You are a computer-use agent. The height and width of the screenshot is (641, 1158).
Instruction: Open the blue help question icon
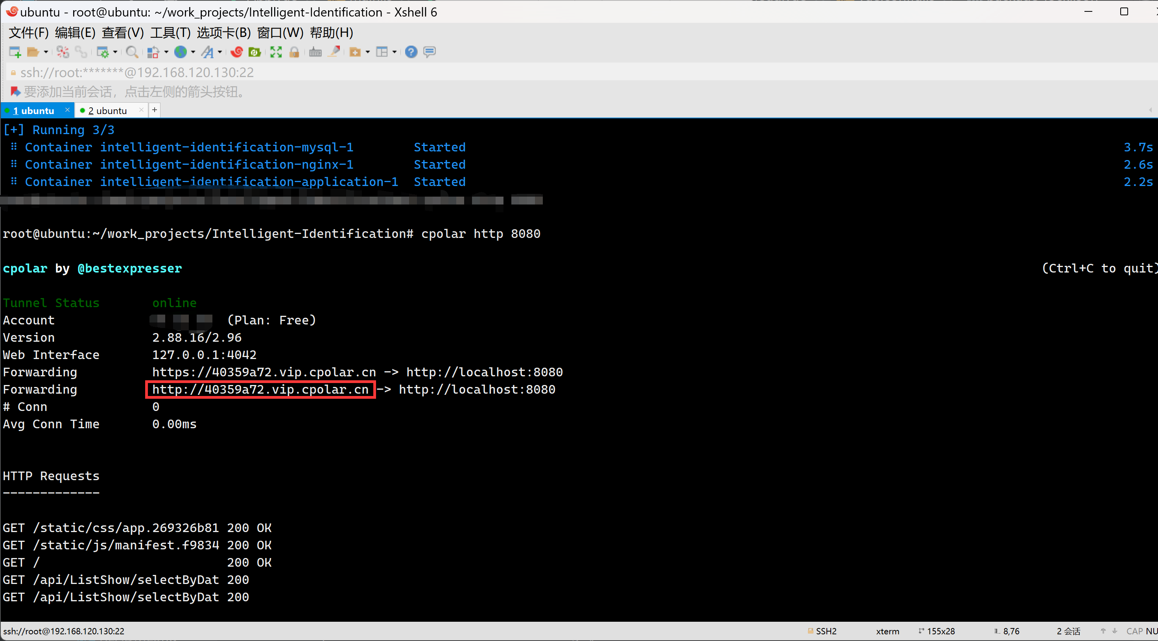coord(411,52)
